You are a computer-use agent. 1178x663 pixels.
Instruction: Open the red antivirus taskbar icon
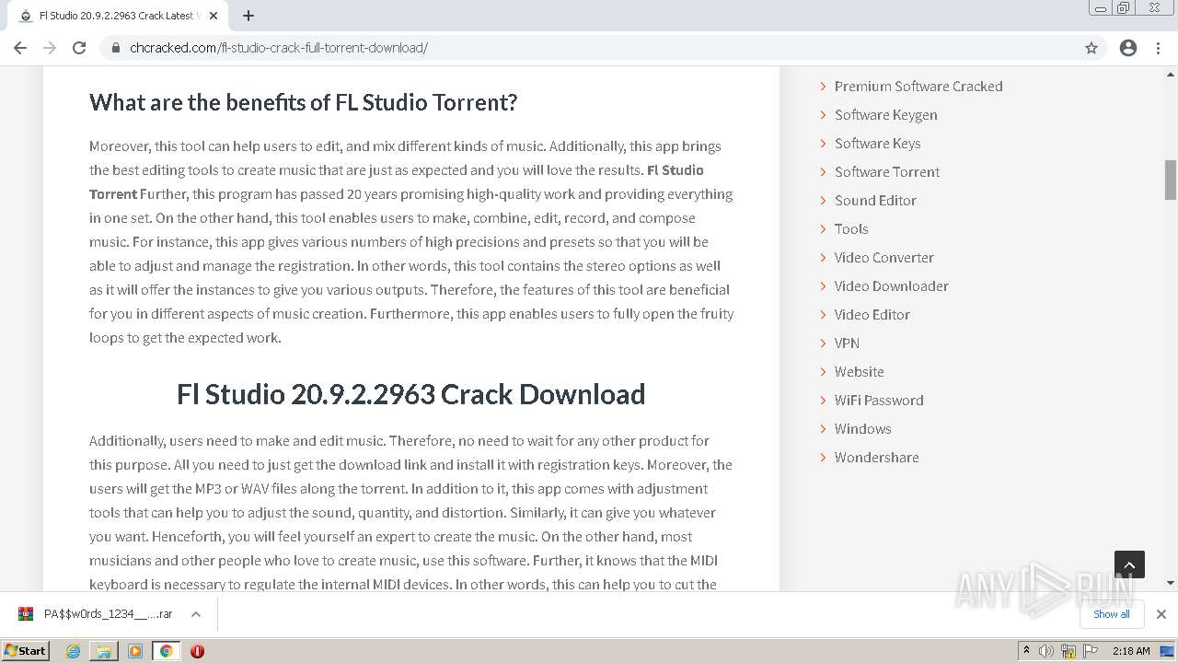[x=197, y=651]
